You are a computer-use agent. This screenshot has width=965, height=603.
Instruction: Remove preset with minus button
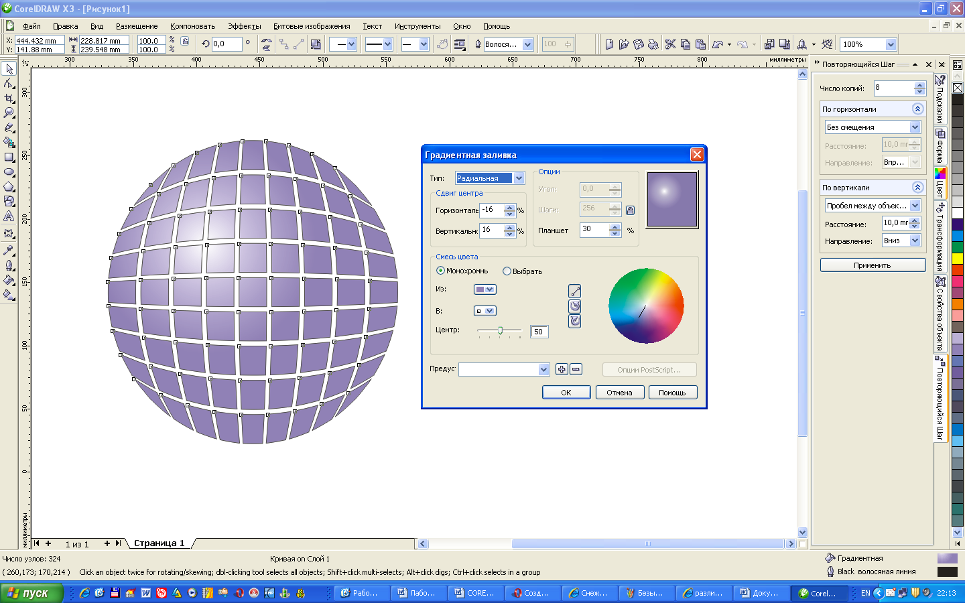(576, 369)
